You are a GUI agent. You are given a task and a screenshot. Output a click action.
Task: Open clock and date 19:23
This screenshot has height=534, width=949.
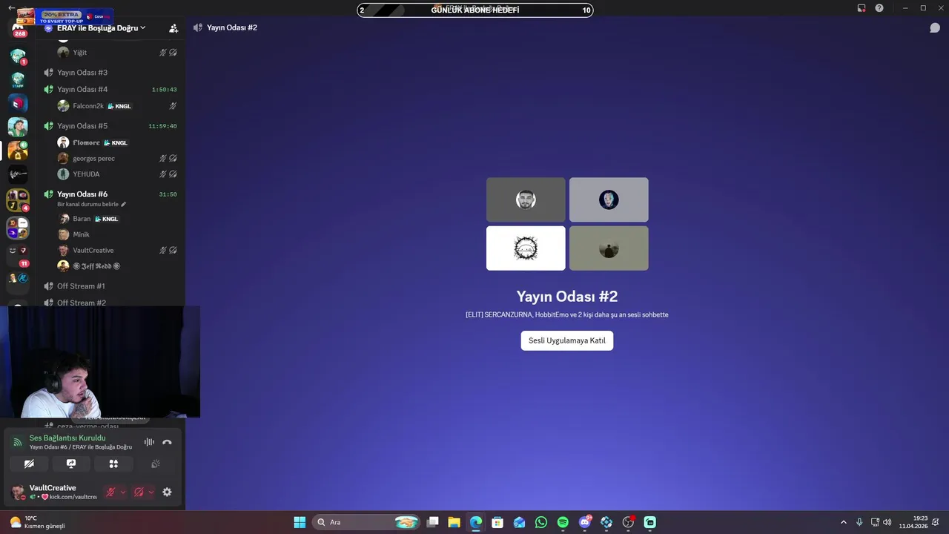[913, 522]
